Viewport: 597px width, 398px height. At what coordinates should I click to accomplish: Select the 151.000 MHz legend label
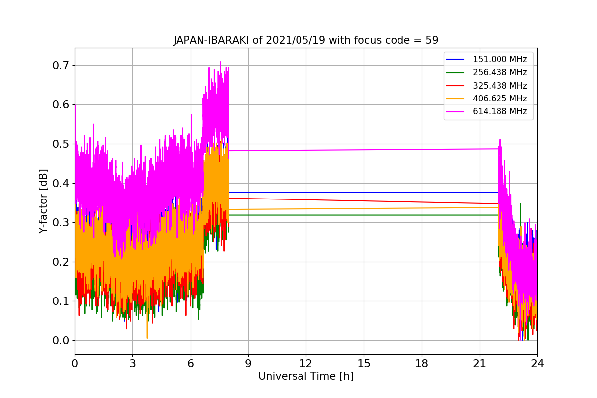[499, 60]
